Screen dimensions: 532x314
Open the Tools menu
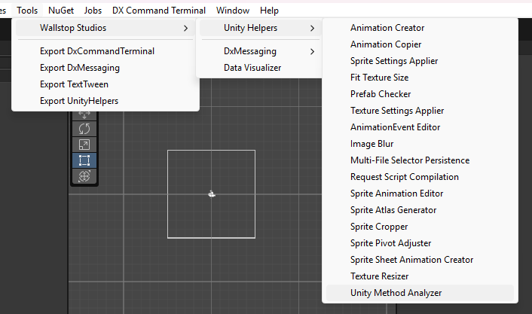27,11
